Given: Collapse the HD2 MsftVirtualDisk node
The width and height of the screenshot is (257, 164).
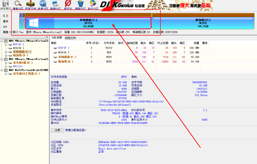Looking at the screenshot, I should click(2, 70).
